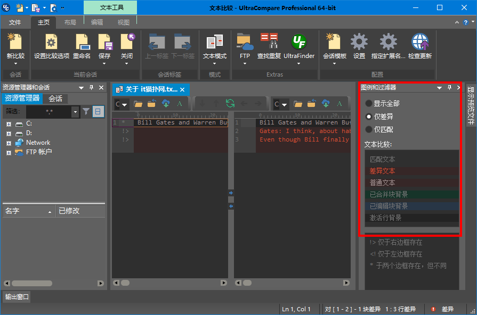477x315 pixels.
Task: Open the 显示预览文件 side tab
Action: pos(471,105)
